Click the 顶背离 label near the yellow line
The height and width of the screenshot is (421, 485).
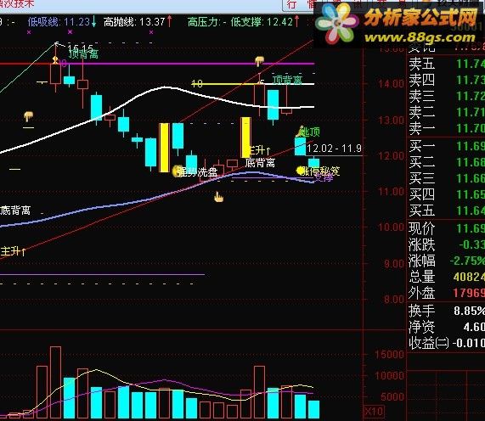click(x=287, y=80)
